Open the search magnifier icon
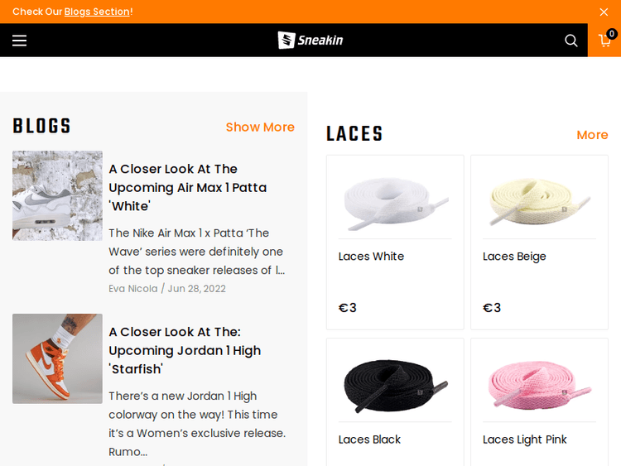 pos(571,41)
